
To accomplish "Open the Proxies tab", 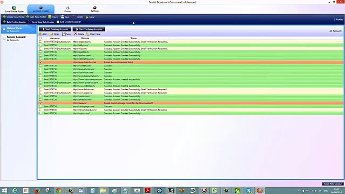I will coord(68,9).
